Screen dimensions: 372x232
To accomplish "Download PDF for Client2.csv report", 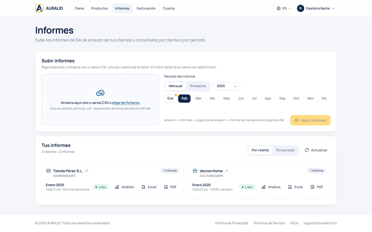I will (x=317, y=187).
